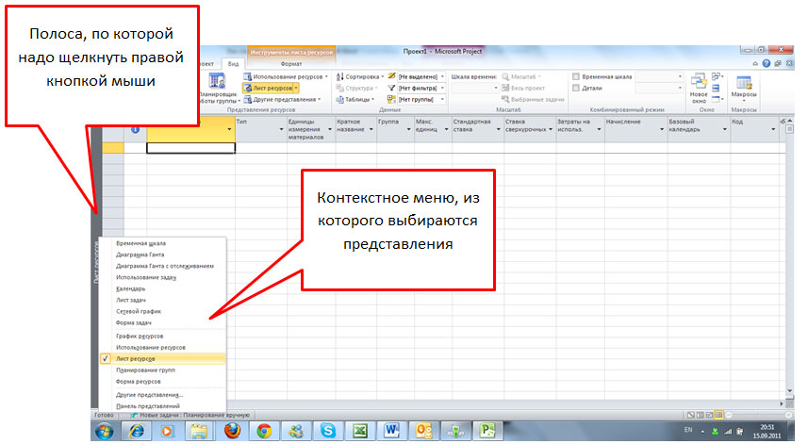Click the Team Planner (Планировщик работы группы) icon
The width and height of the screenshot is (808, 444).
click(x=217, y=82)
